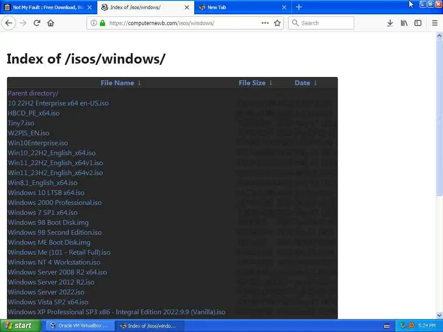Click Windows 10 LTSB x64.iso

tap(46, 192)
